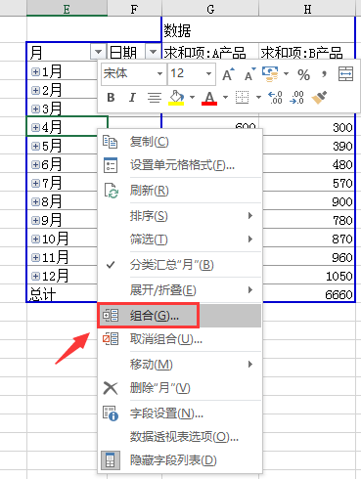Expand the 6月 row
The height and width of the screenshot is (479, 361).
[x=35, y=164]
